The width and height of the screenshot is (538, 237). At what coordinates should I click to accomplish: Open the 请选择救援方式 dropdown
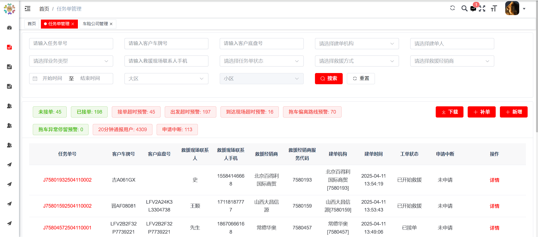pyautogui.click(x=357, y=61)
